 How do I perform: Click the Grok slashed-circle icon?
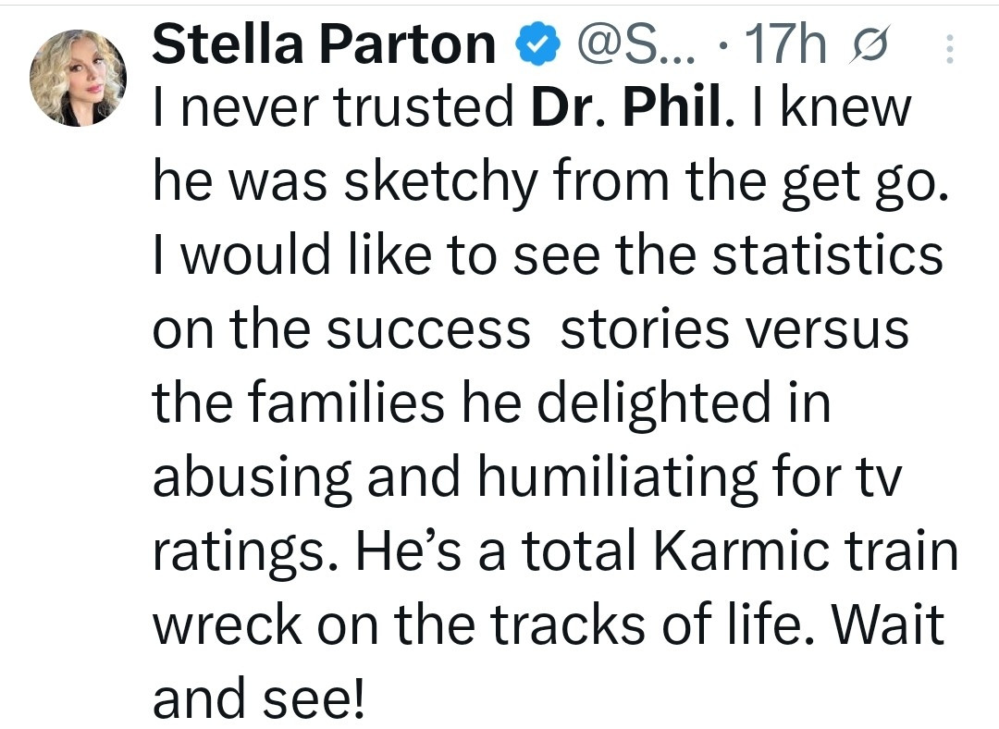867,46
